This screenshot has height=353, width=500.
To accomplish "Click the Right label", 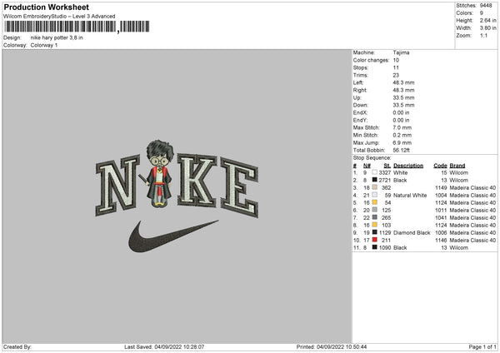I will tap(360, 90).
